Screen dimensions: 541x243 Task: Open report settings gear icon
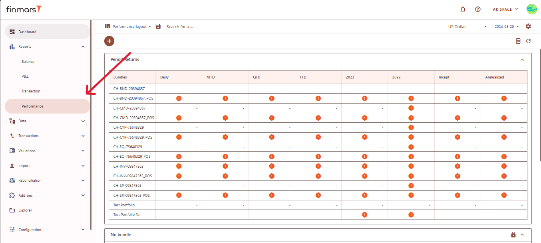(528, 26)
